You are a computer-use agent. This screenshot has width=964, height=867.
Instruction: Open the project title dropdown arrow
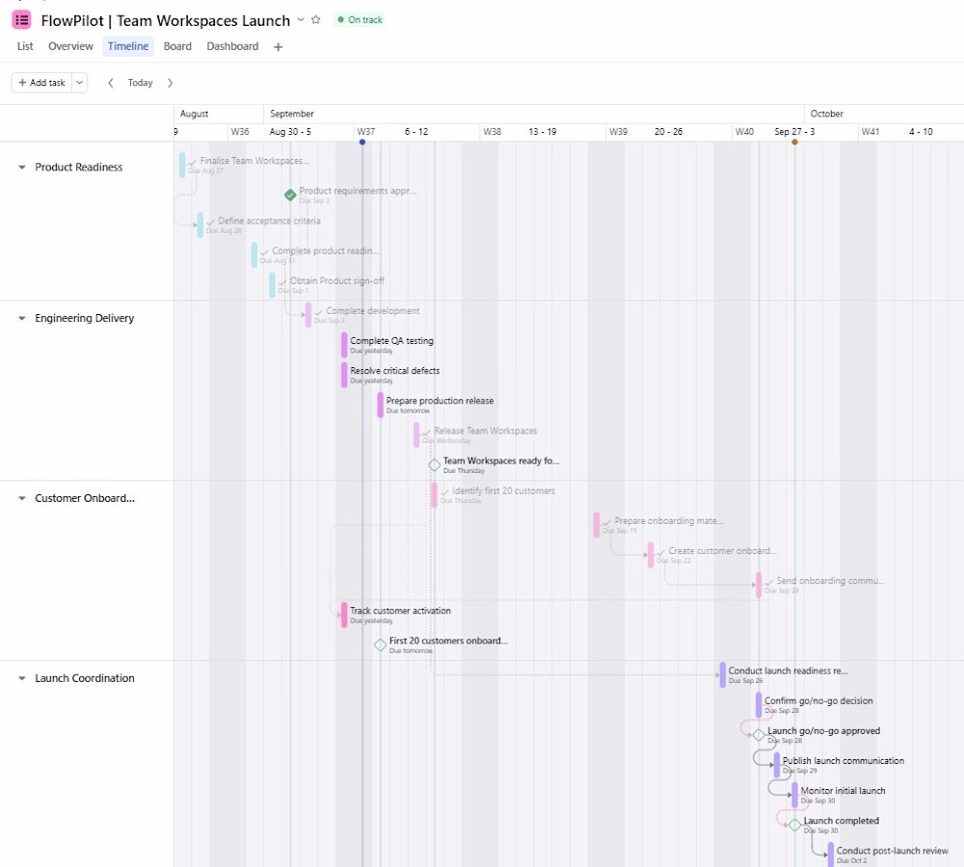[x=301, y=19]
